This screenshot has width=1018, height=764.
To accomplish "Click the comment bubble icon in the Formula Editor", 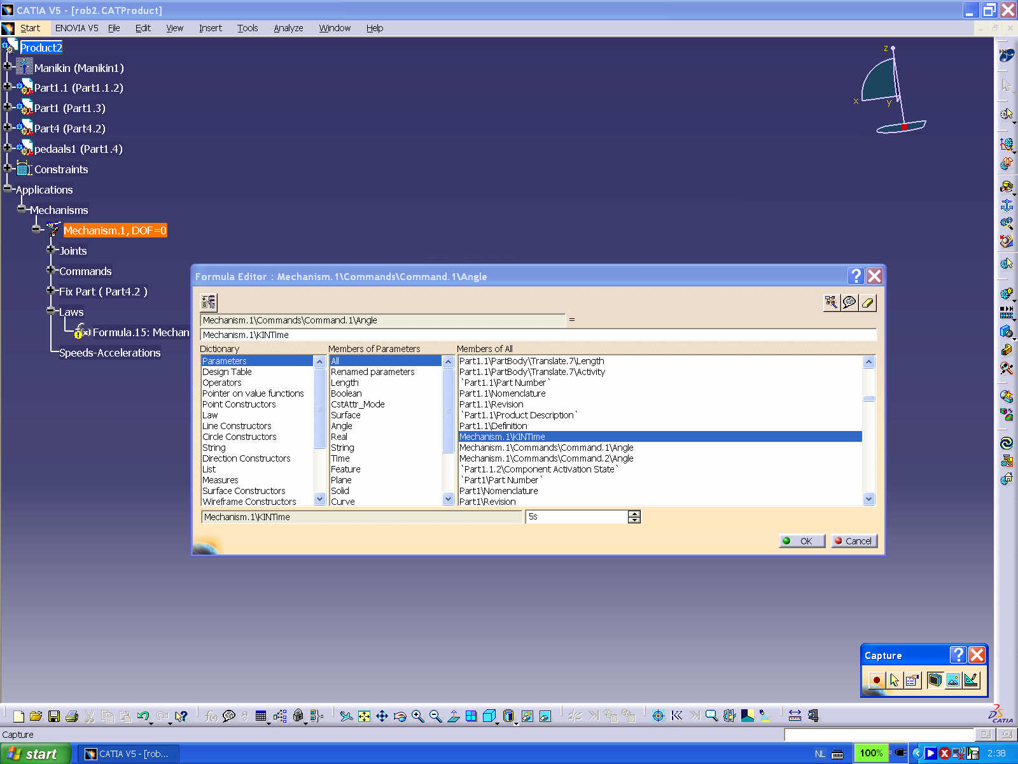I will tap(849, 302).
